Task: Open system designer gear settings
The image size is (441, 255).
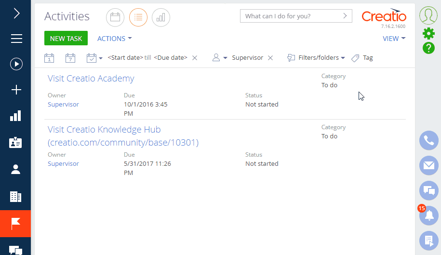Action: (428, 33)
